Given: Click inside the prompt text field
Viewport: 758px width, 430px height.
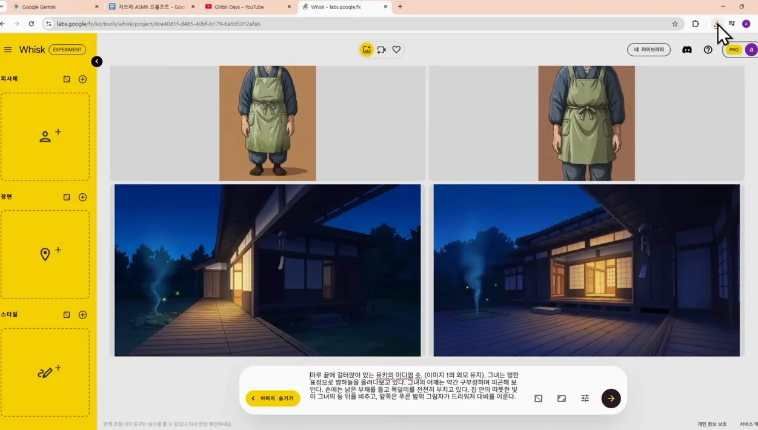Looking at the screenshot, I should point(414,386).
